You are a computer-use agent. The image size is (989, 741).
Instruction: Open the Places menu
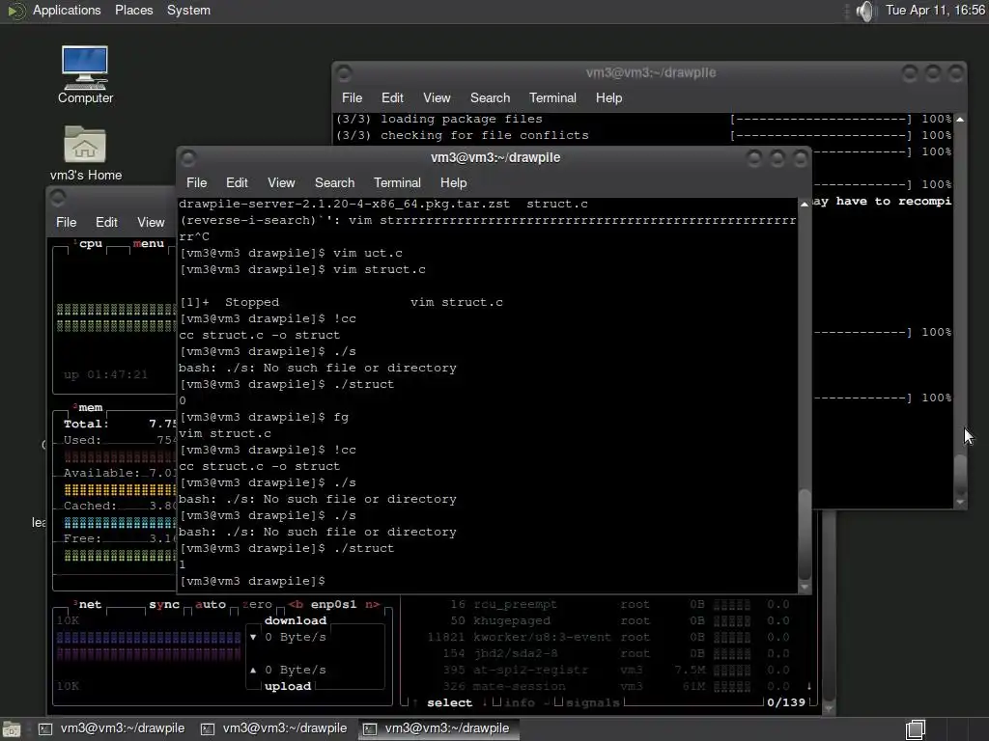point(133,11)
